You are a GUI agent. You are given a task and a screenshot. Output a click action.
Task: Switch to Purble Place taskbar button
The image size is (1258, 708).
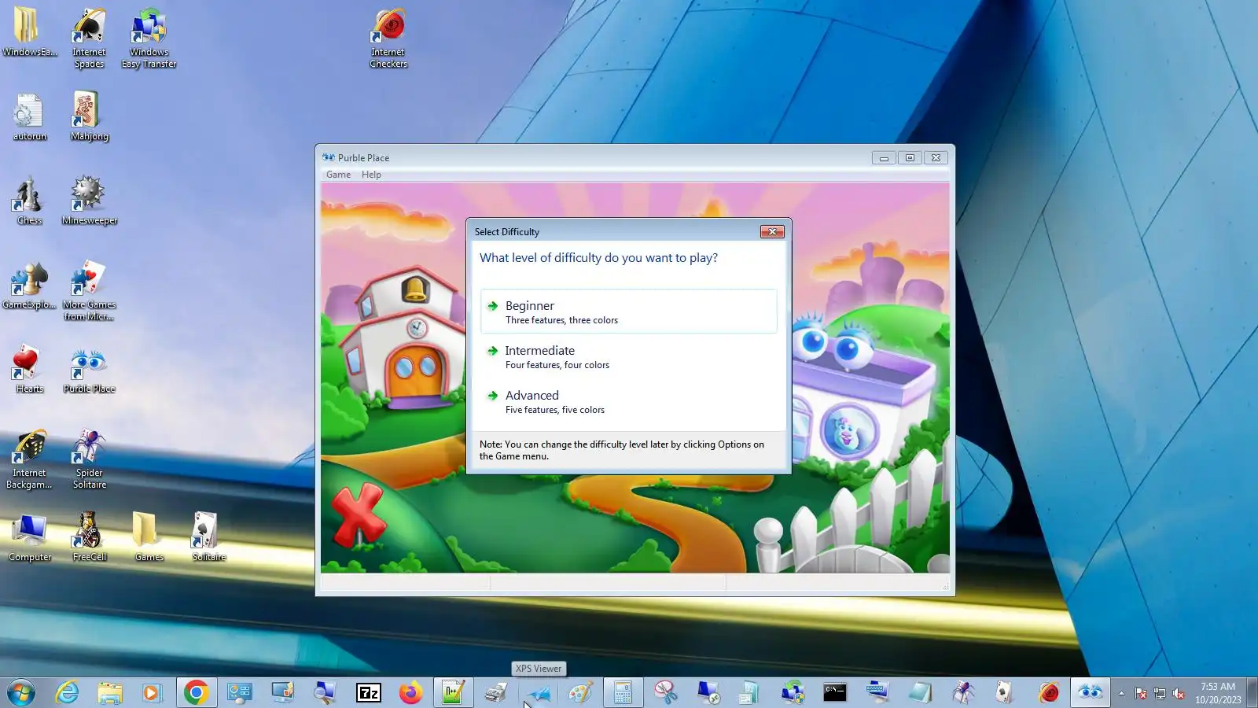[1090, 692]
